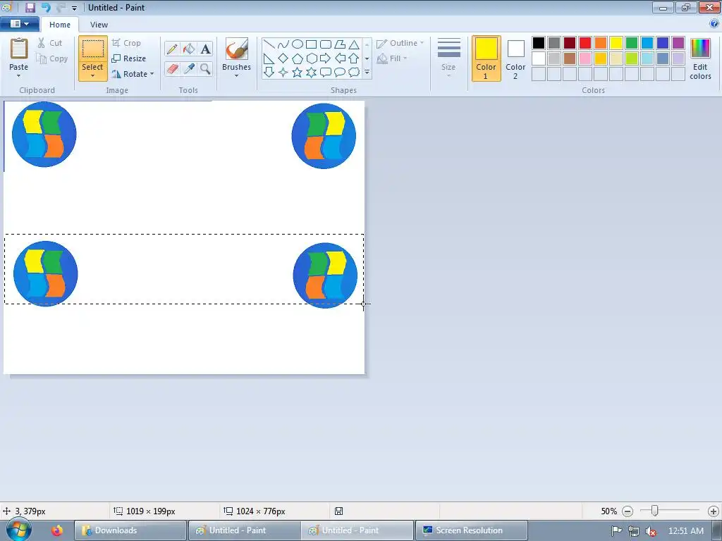Select the Eraser tool

[172, 68]
